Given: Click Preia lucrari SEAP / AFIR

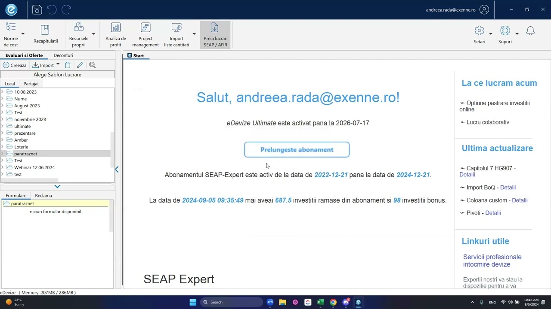Looking at the screenshot, I should 215,35.
